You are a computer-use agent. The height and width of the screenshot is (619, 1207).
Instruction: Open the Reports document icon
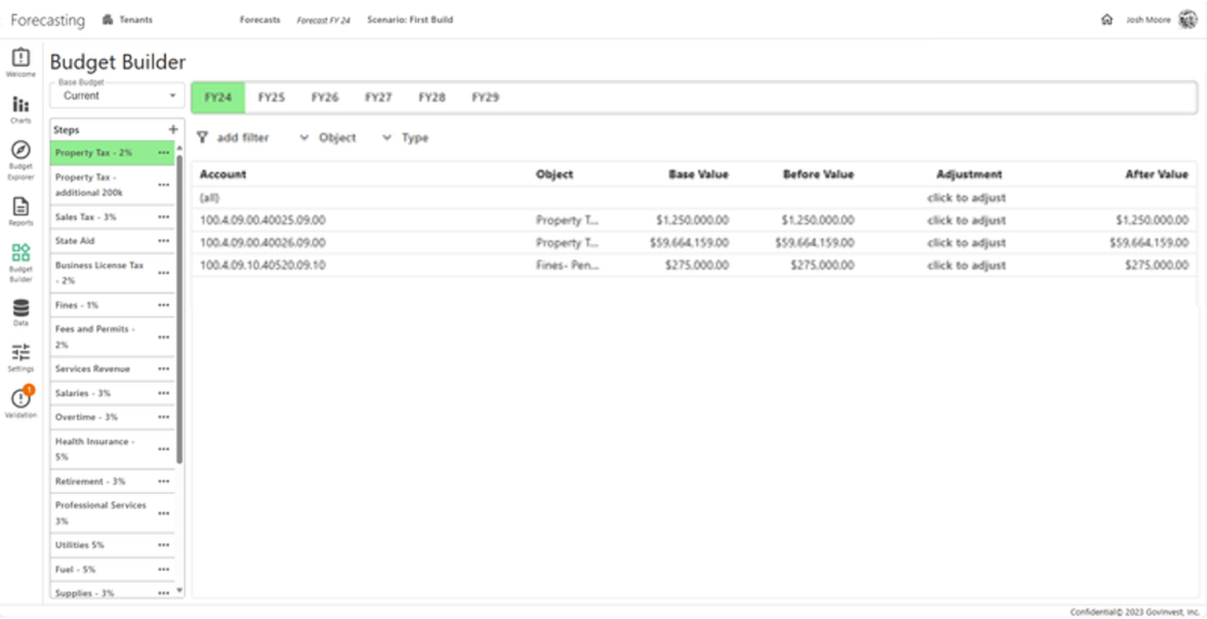click(20, 206)
